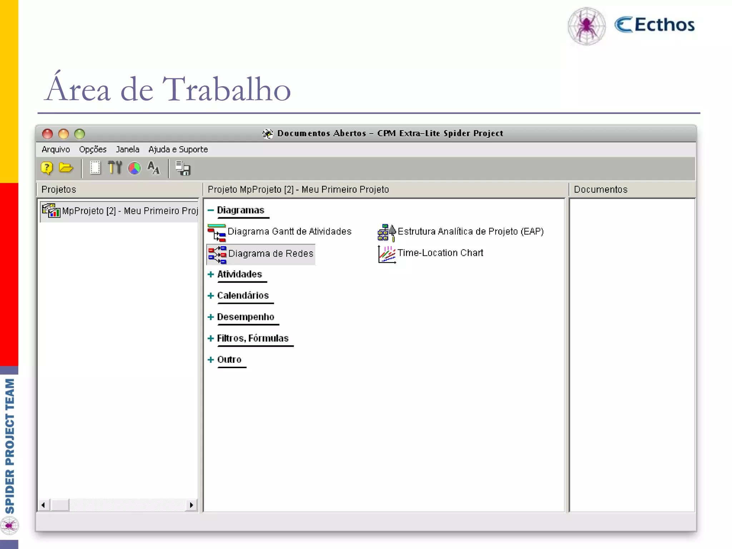Click the EAP structure icon
The image size is (732, 549).
(387, 233)
